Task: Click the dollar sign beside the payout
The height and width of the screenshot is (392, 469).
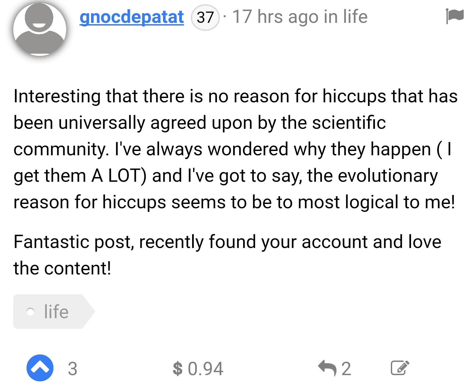Action: click(178, 368)
